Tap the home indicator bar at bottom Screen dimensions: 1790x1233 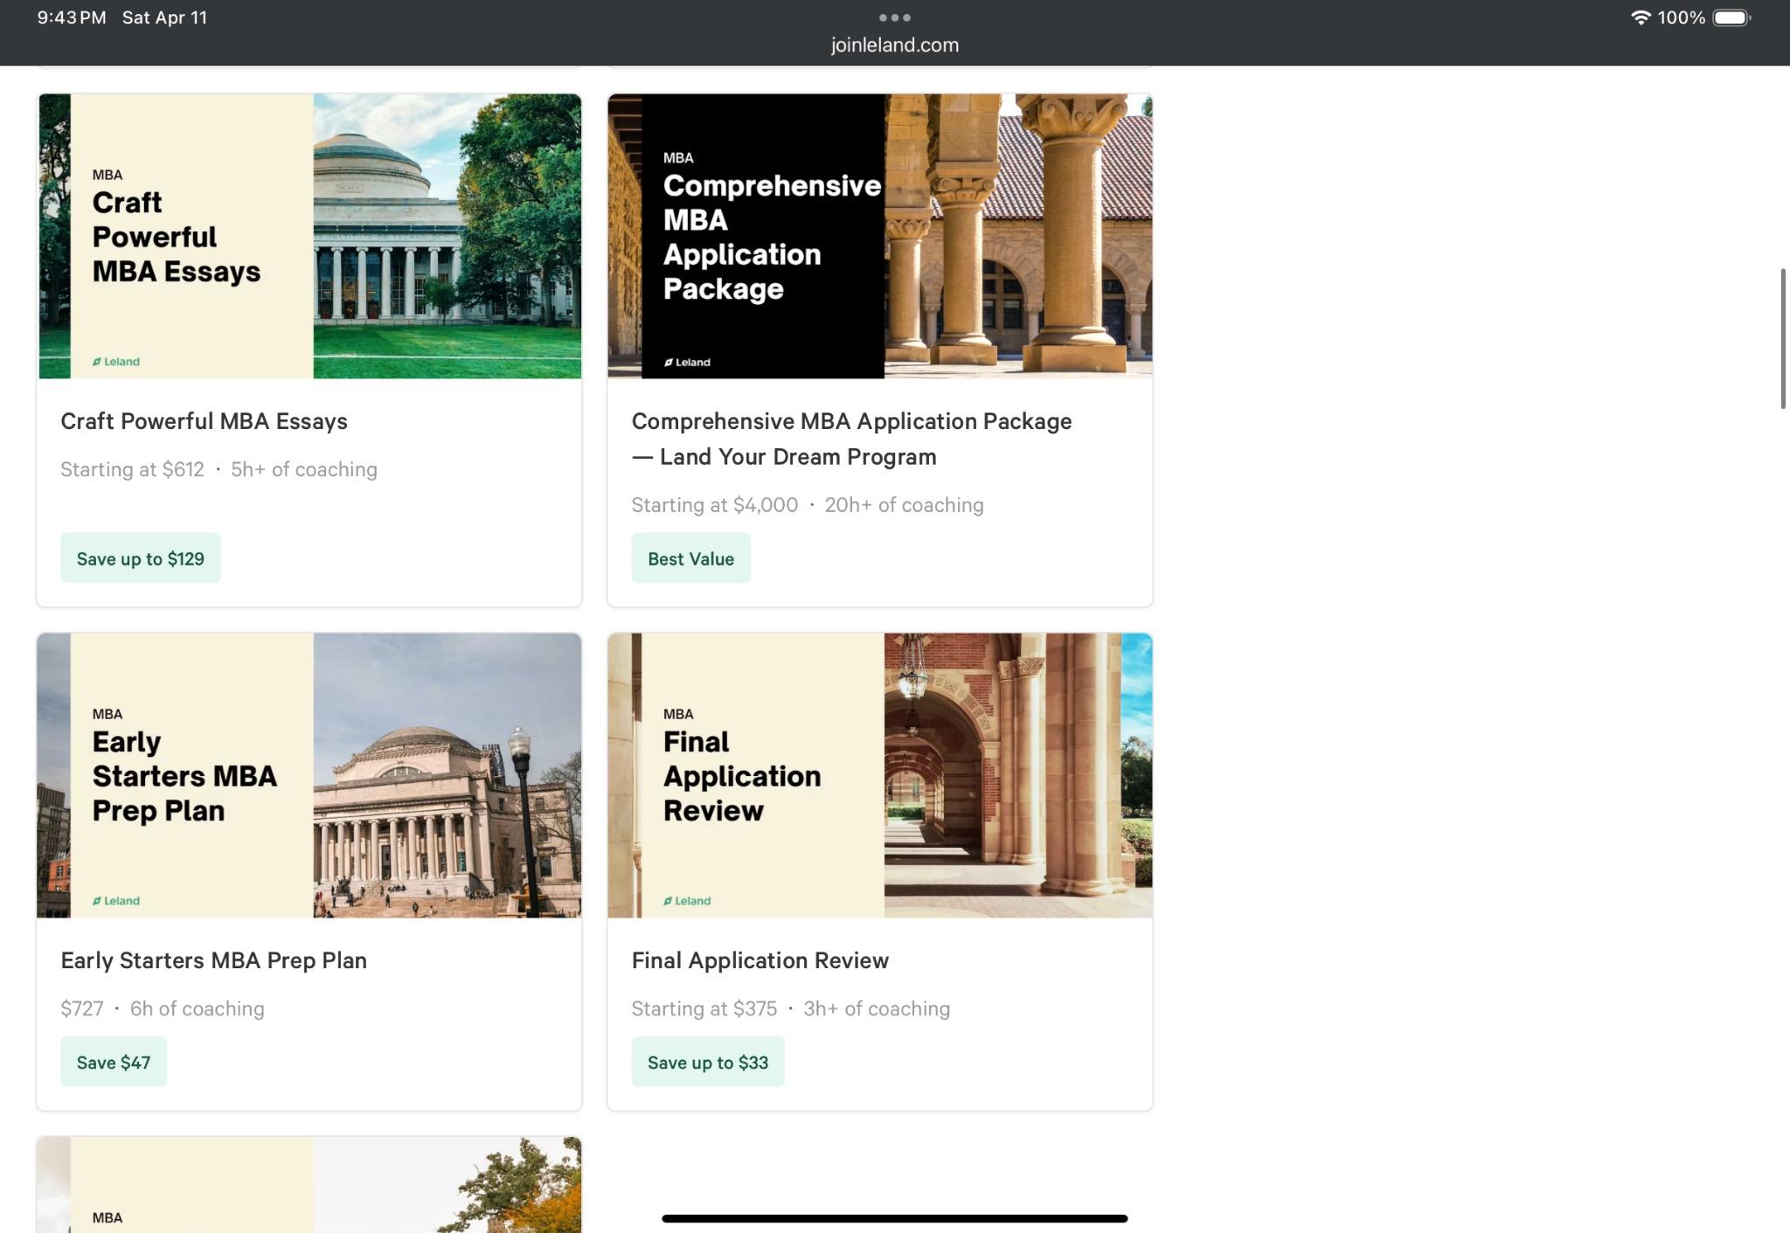pyautogui.click(x=894, y=1218)
